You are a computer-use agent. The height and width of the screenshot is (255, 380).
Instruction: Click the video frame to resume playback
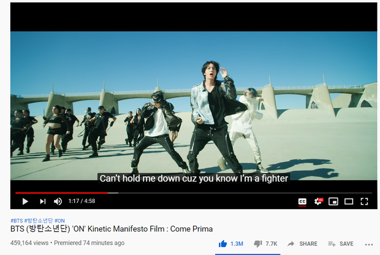[x=194, y=105]
